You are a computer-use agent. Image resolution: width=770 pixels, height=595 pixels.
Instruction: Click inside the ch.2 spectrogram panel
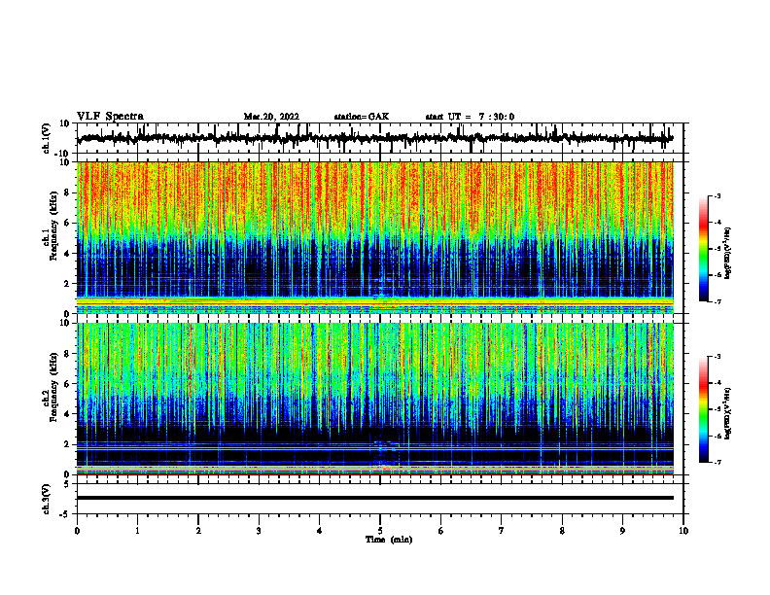[374, 399]
